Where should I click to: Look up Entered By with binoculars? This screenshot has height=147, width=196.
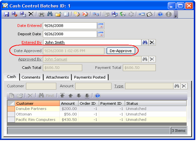coord(145,43)
